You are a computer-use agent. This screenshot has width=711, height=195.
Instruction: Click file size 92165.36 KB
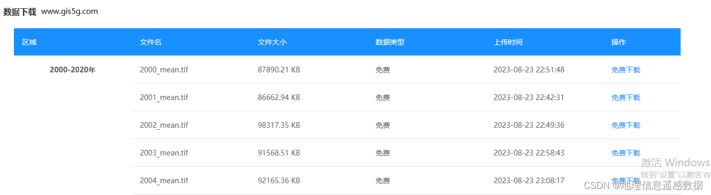[279, 181]
